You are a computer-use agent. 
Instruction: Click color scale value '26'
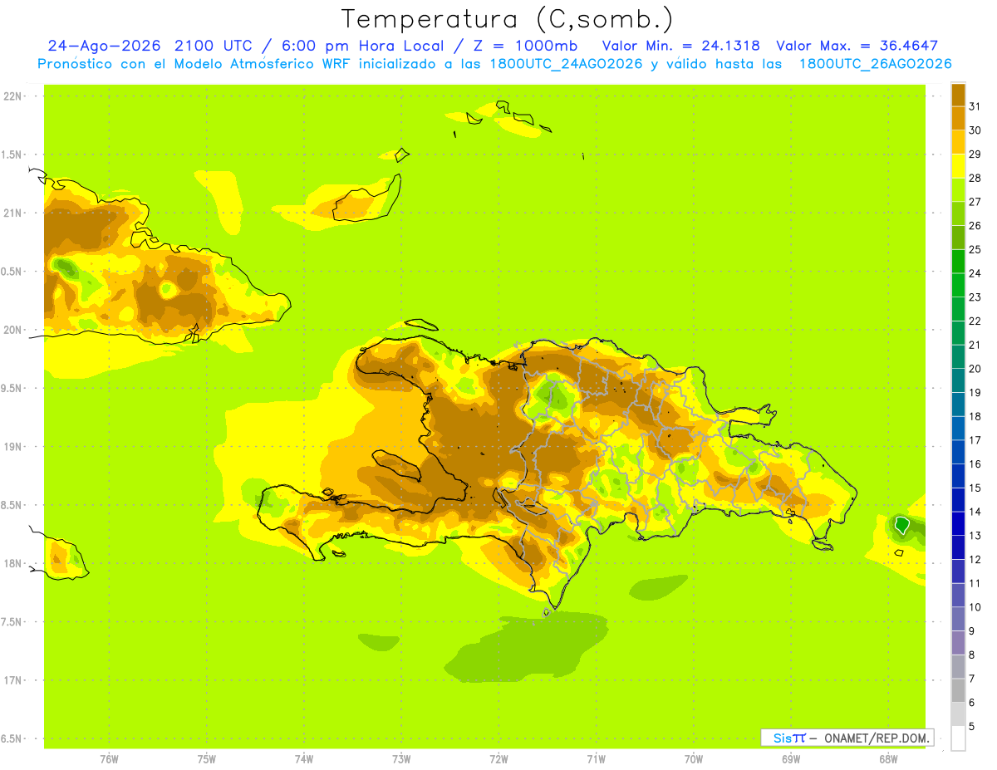[x=975, y=226]
